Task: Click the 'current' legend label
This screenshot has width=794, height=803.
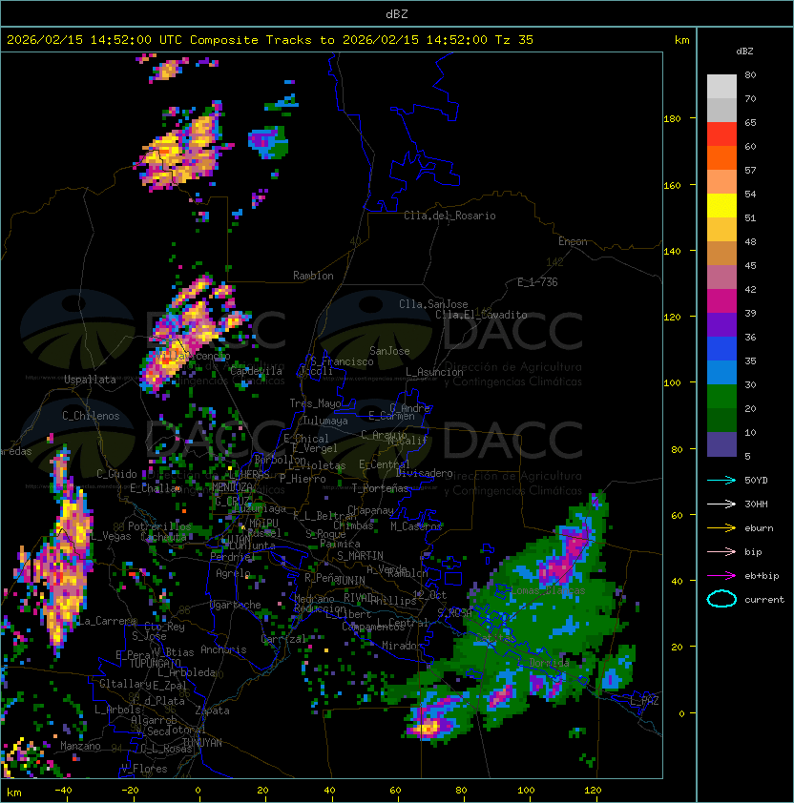Action: (x=764, y=600)
